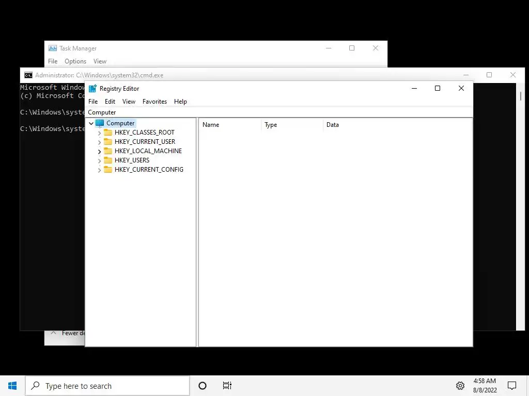Collapse the Computer root node

coord(91,123)
